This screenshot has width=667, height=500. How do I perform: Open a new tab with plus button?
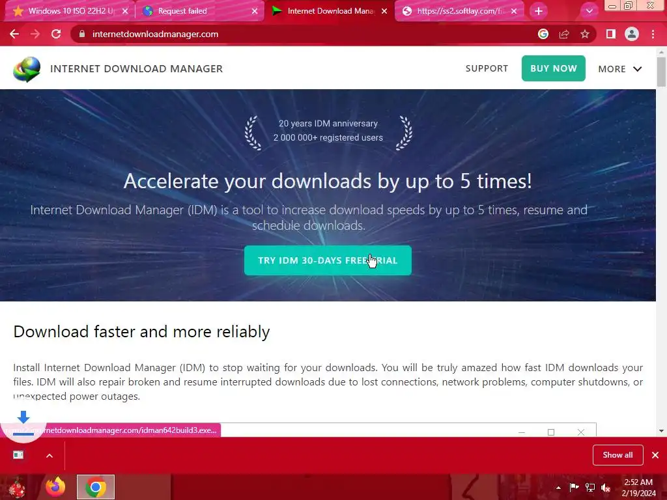coord(539,11)
